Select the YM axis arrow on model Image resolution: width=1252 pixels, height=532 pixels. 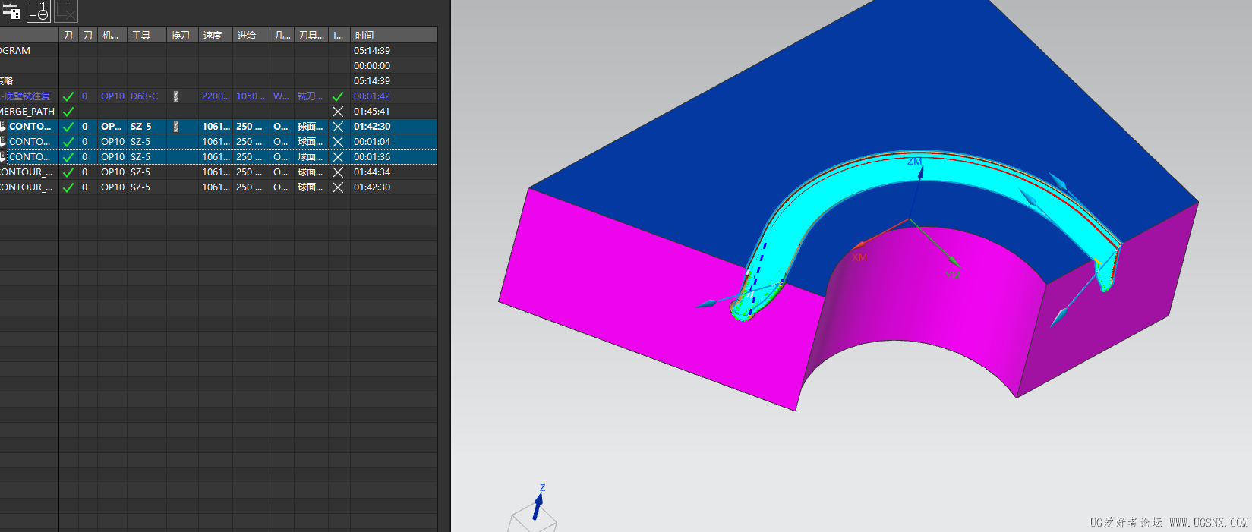tap(954, 263)
